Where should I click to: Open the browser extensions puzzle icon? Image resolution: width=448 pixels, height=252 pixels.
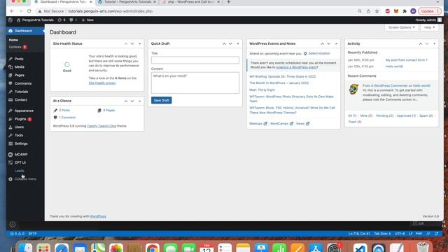pyautogui.click(x=405, y=11)
